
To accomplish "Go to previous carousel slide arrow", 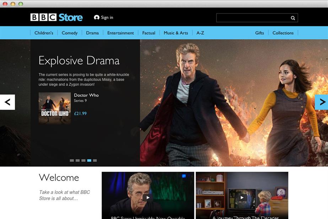I will click(x=7, y=102).
